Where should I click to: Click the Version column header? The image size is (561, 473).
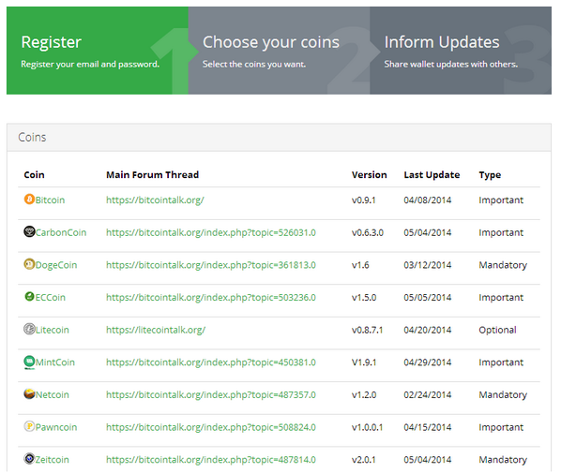pyautogui.click(x=370, y=175)
